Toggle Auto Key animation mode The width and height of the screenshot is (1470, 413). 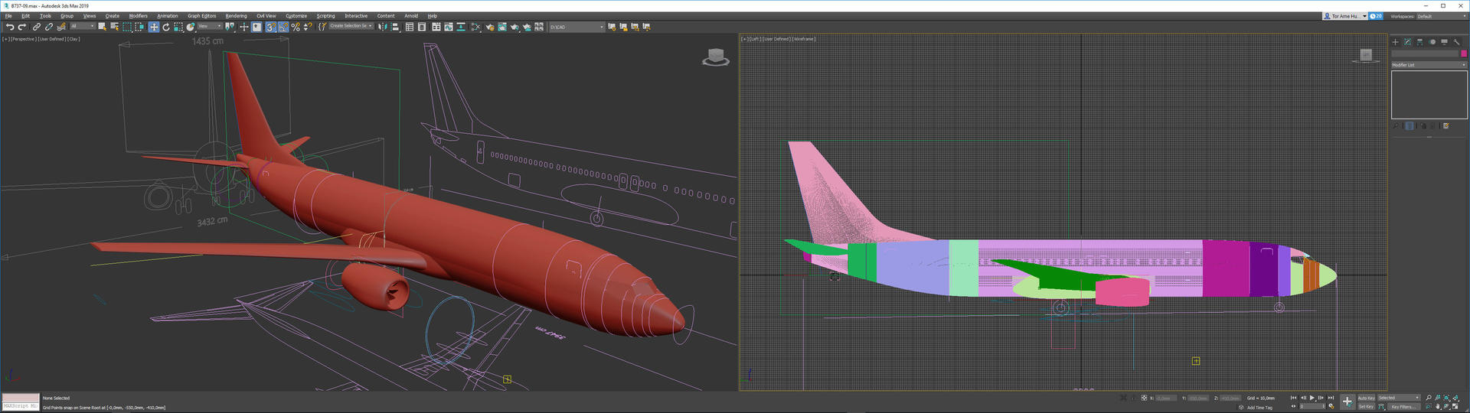tap(1366, 398)
